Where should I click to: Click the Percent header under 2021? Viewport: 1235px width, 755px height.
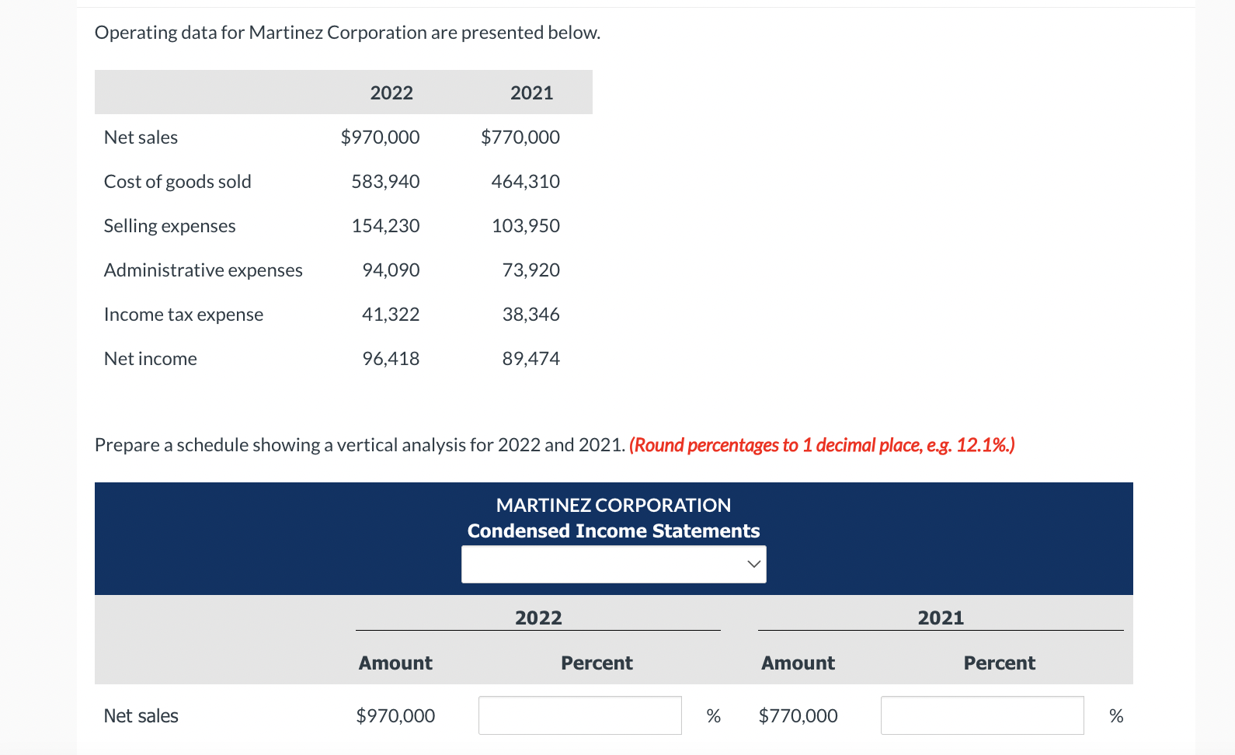pos(999,663)
